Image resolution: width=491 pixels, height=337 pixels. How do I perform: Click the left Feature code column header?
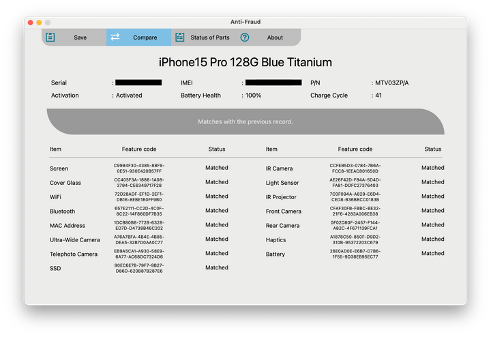[139, 149]
